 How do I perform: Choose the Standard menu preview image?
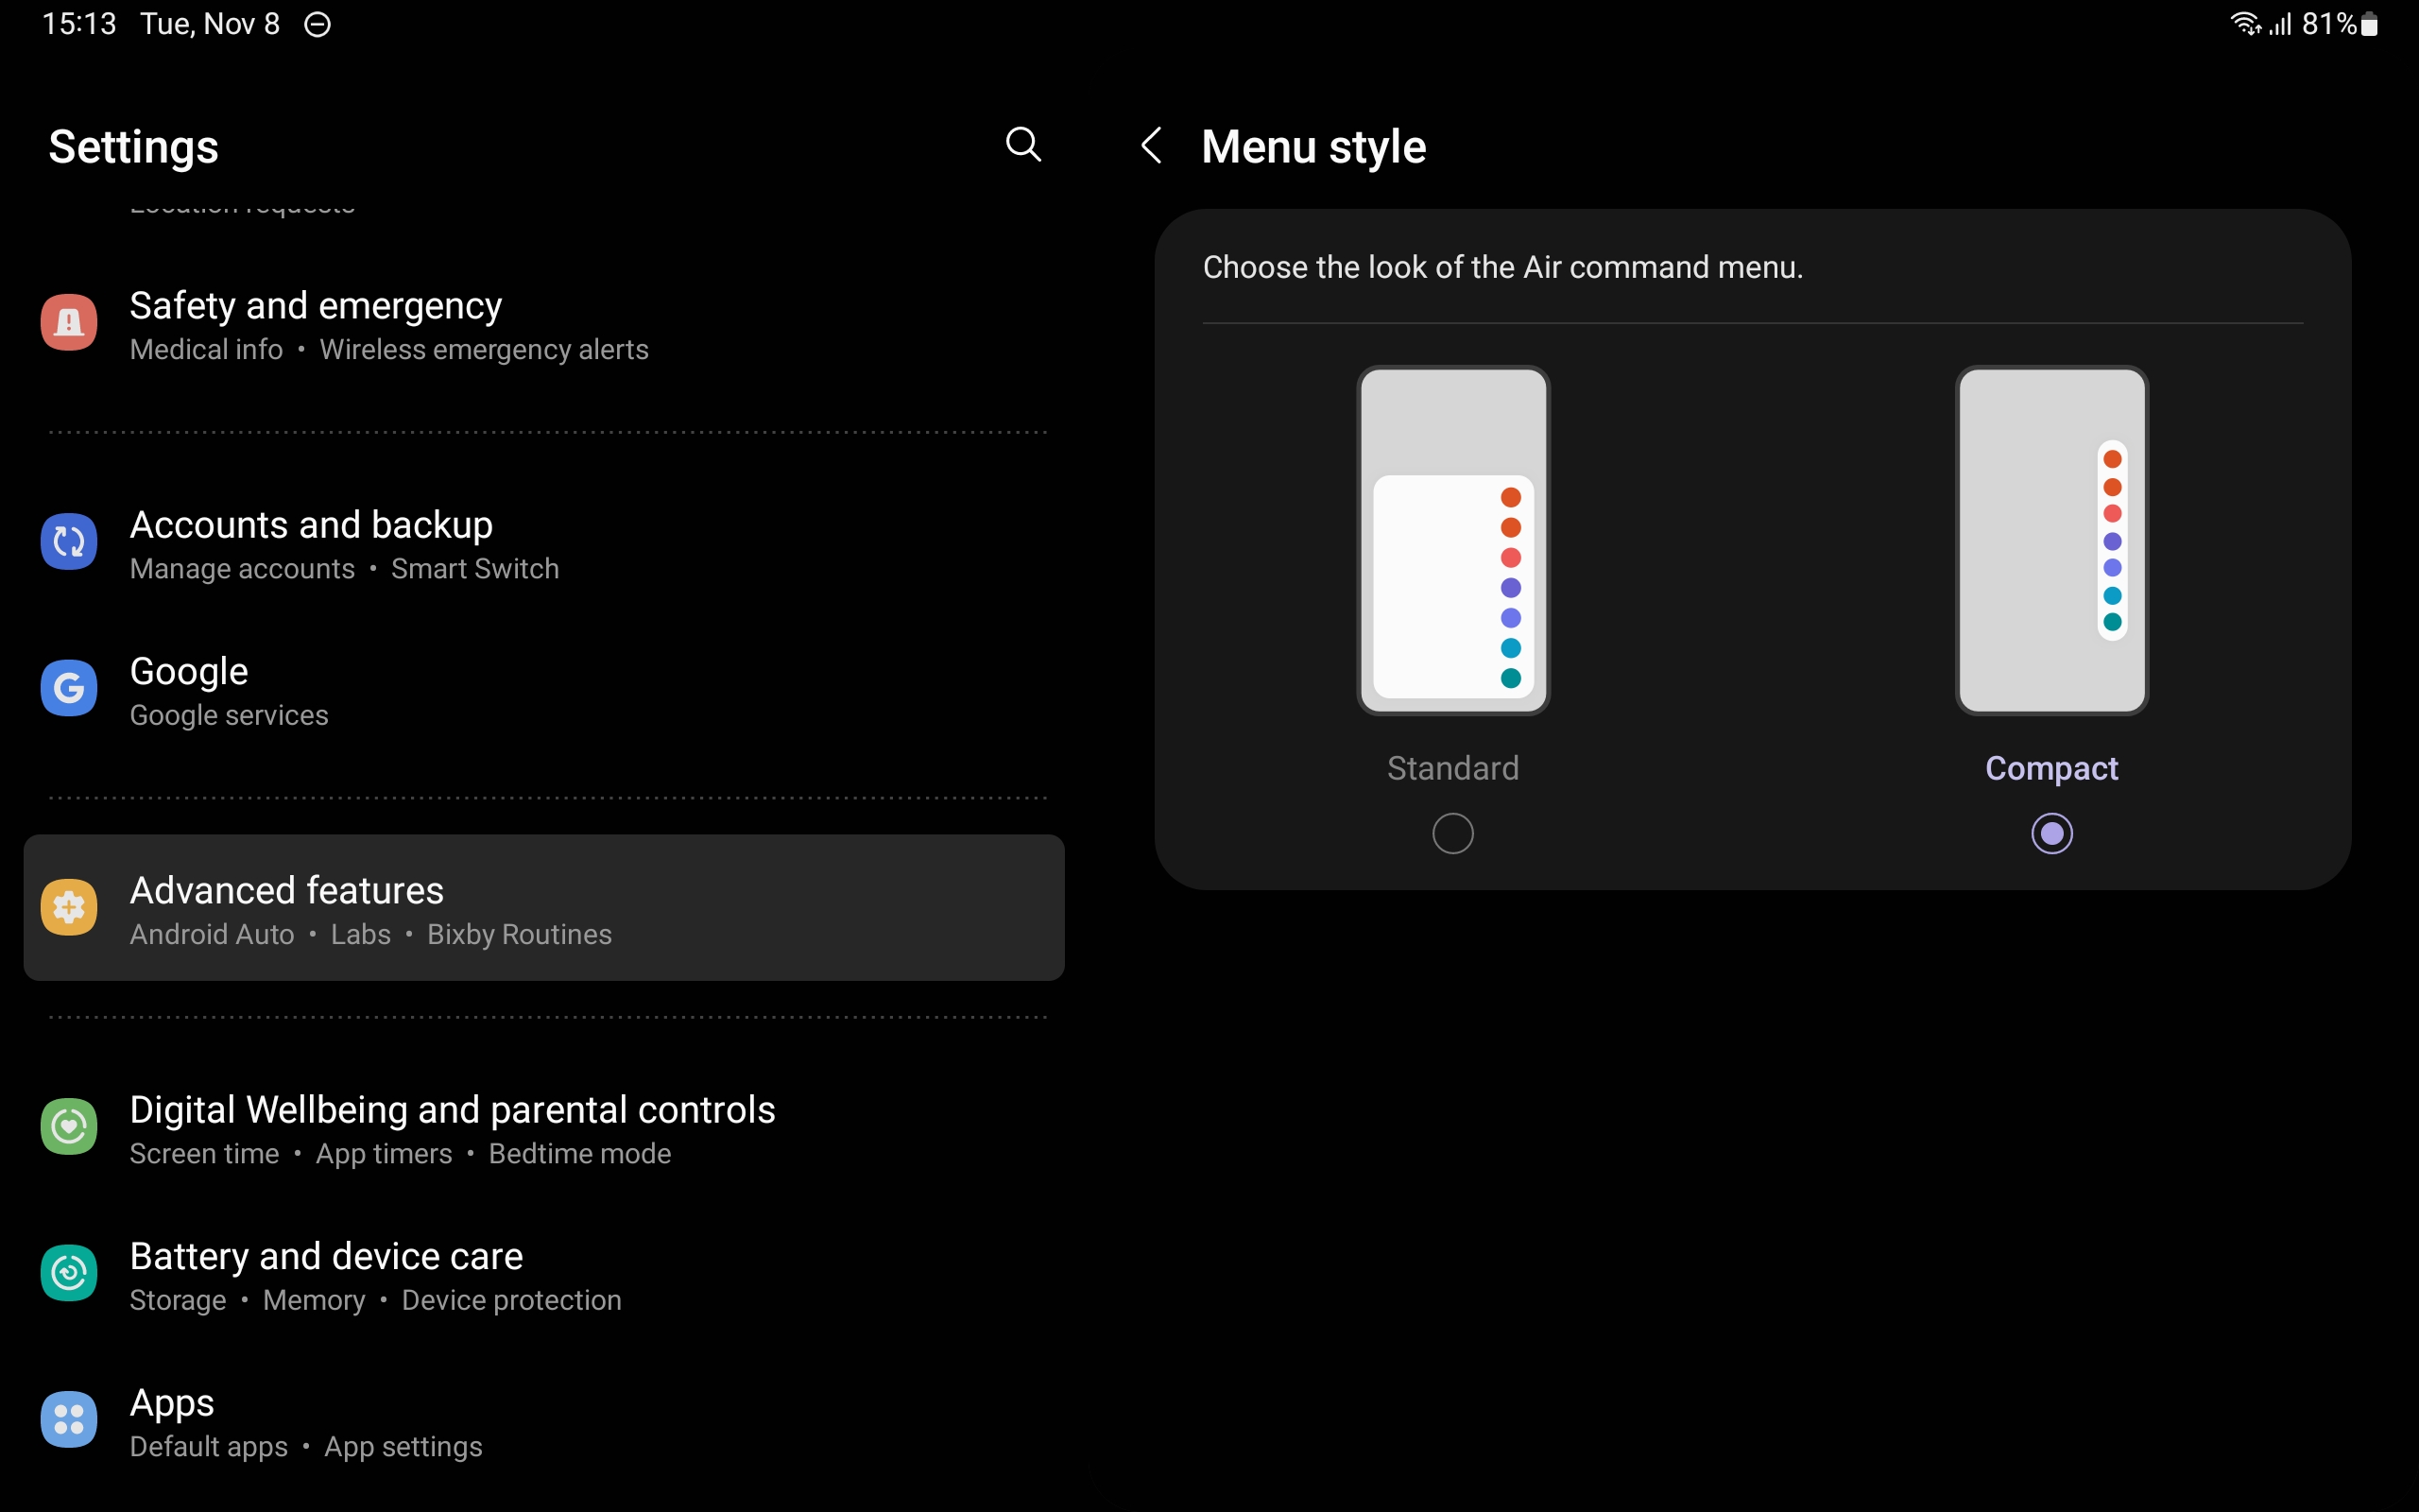point(1452,540)
